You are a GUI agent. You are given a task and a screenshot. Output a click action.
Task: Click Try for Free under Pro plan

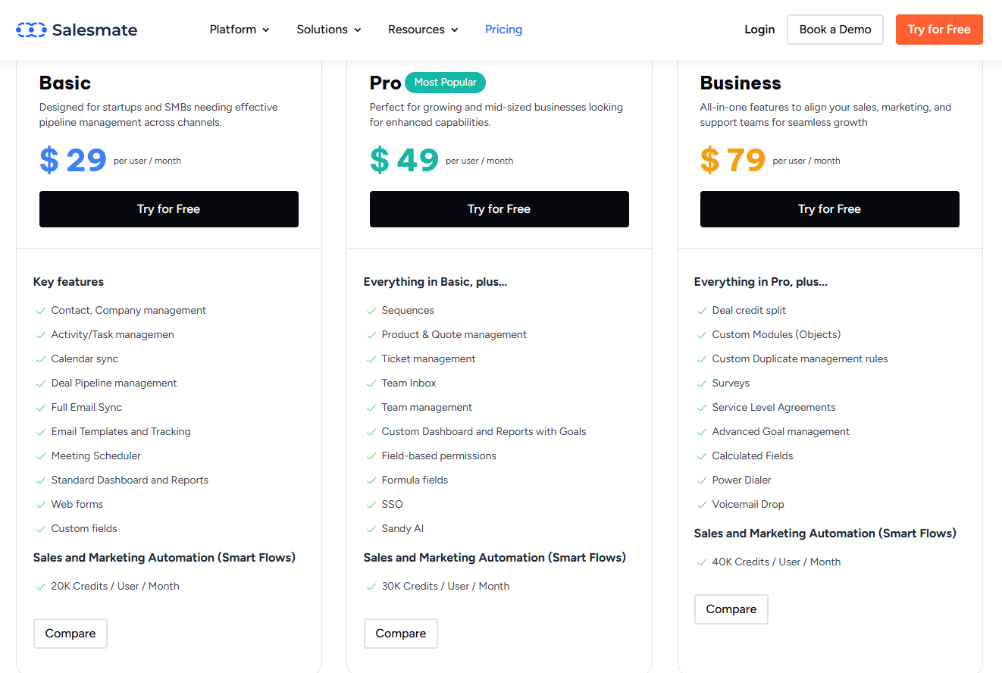pyautogui.click(x=499, y=209)
